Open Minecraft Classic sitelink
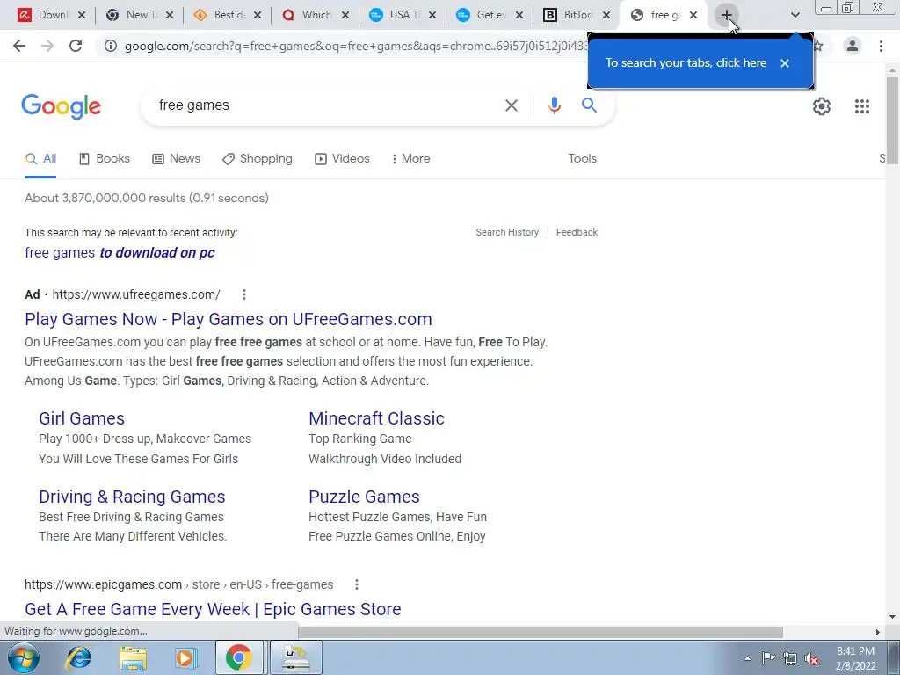Viewport: 900px width, 675px height. pyautogui.click(x=376, y=418)
